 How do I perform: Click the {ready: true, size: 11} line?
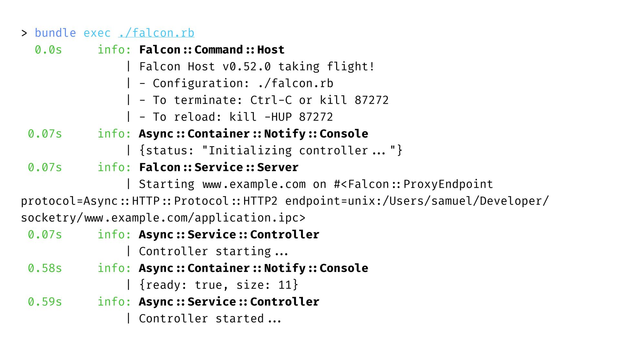pyautogui.click(x=219, y=285)
